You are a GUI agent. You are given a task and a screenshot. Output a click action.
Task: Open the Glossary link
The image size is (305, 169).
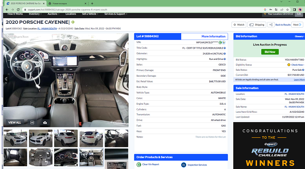[299, 36]
